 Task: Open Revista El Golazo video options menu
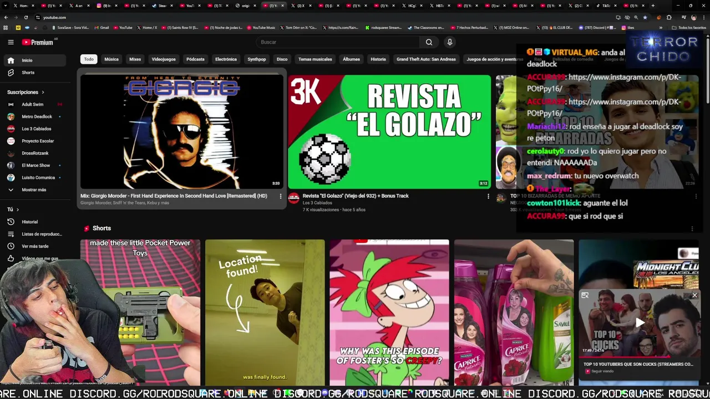coord(488,196)
